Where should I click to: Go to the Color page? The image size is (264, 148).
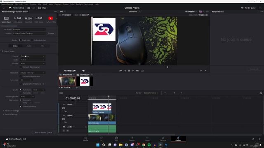(147, 139)
